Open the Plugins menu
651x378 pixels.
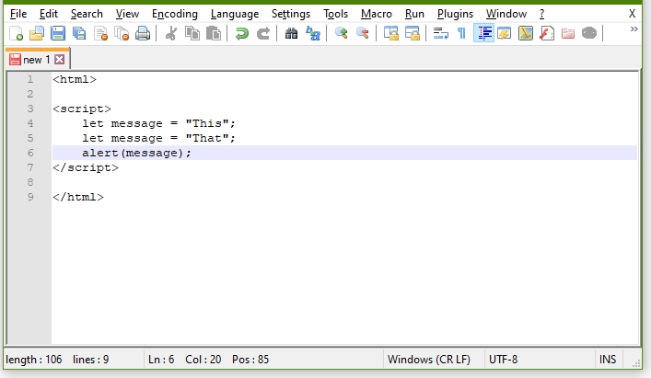[x=455, y=14]
